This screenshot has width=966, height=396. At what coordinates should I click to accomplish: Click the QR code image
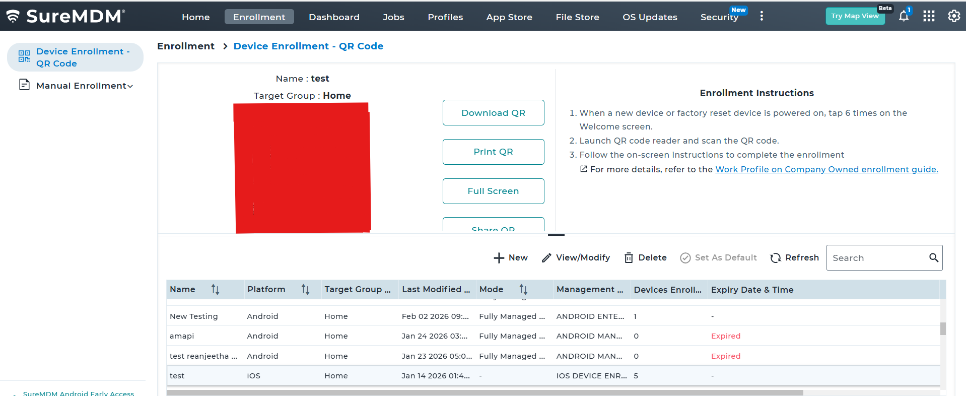tap(302, 168)
